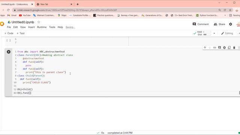Open the Tools menu
This screenshot has width=240, height=135.
[52, 27]
